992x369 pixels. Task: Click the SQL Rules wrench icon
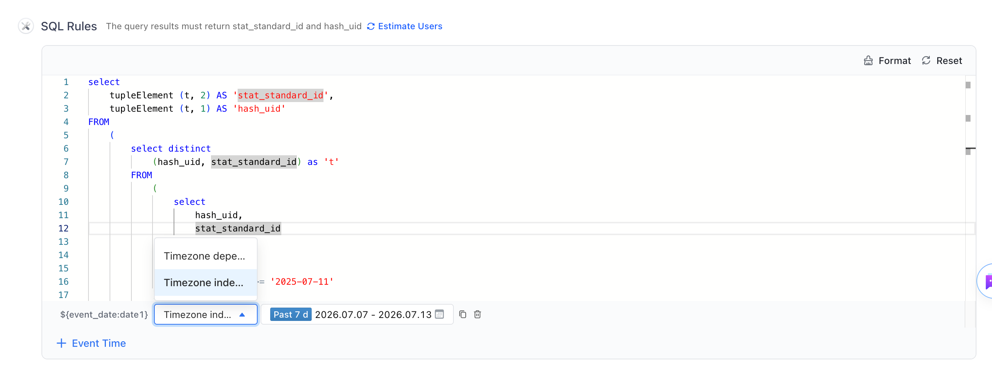26,26
